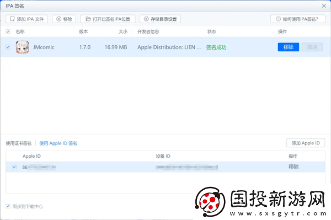Image resolution: width=331 pixels, height=220 pixels.
Task: Click version 1.7.0 cell
Action: click(85, 47)
